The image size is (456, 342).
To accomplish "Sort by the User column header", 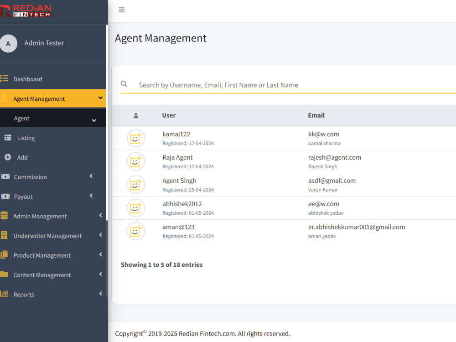I will (x=169, y=115).
